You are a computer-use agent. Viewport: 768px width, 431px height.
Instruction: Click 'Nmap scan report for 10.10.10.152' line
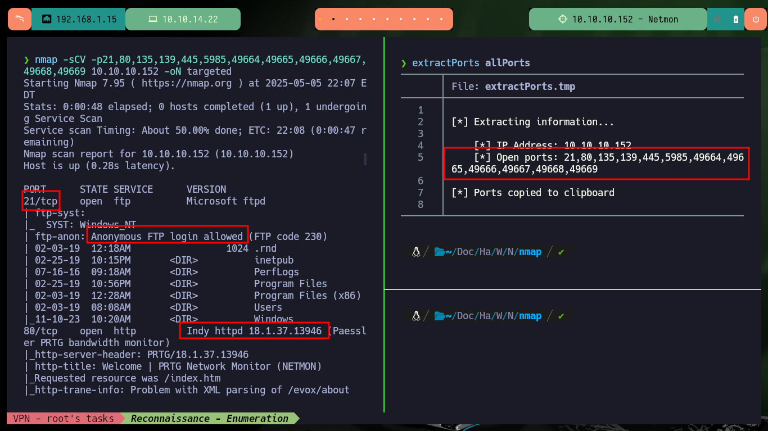coord(159,154)
